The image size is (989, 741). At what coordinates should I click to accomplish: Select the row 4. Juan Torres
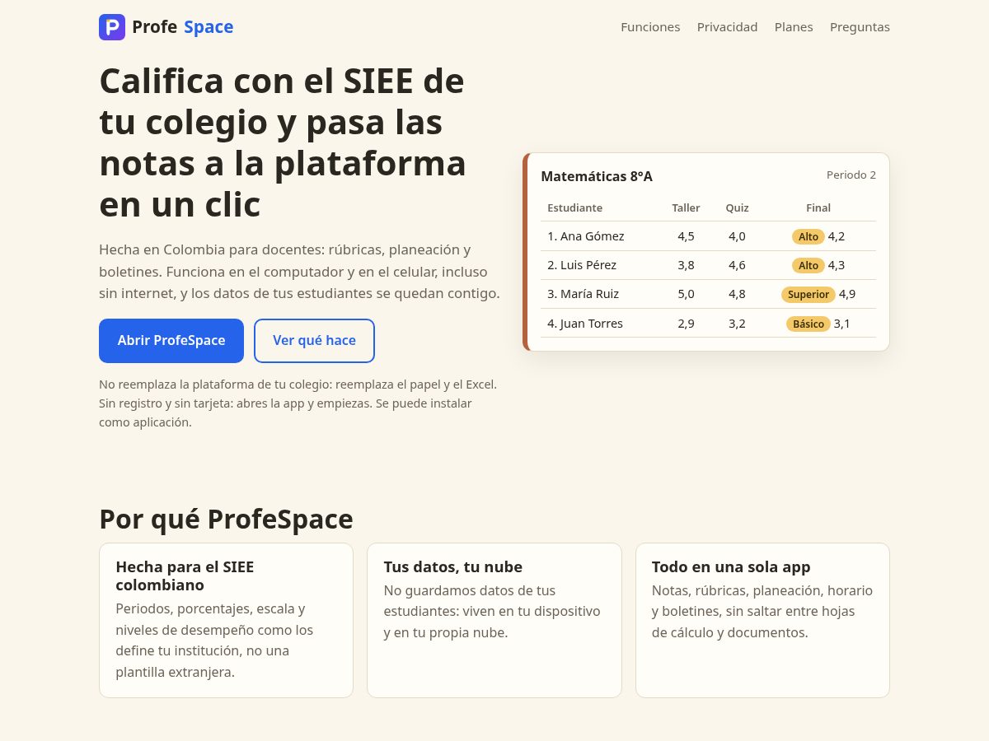708,324
